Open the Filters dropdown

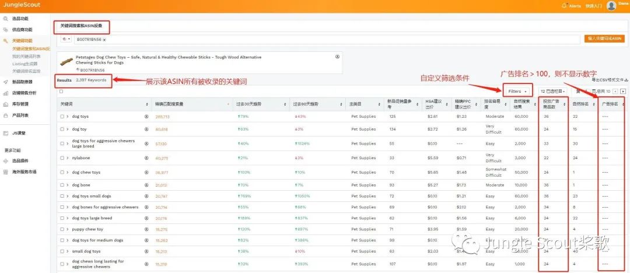517,91
